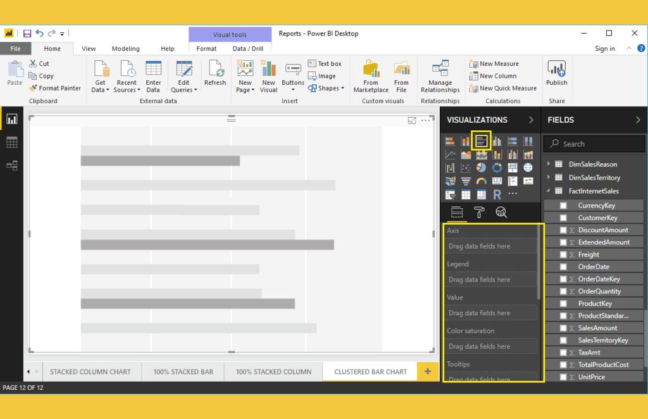Collapse the Visualizations pane chevron
Screen dimensions: 648x419
pos(531,120)
